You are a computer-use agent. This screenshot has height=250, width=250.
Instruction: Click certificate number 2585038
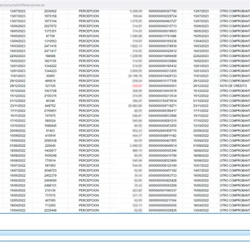click(x=51, y=141)
